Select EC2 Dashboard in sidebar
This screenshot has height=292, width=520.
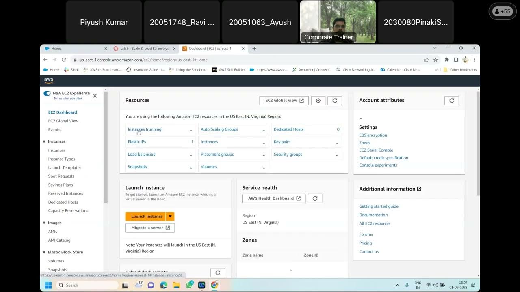63,112
